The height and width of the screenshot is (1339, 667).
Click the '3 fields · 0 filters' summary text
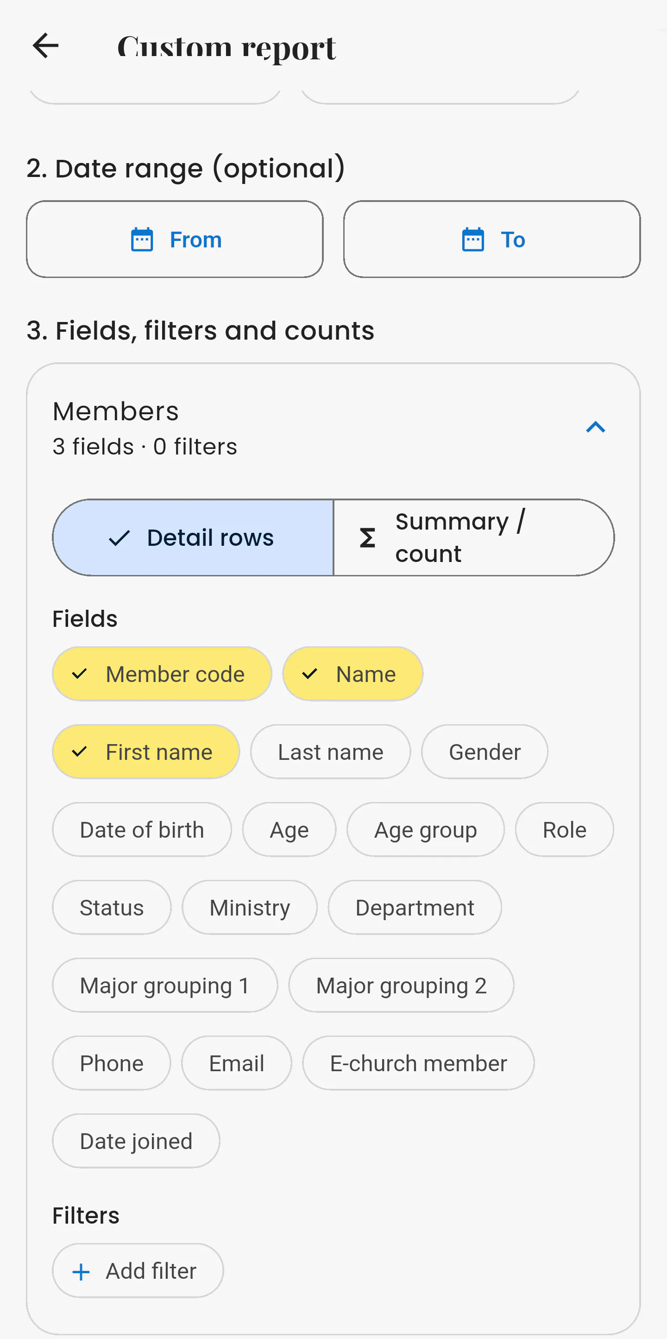click(145, 447)
